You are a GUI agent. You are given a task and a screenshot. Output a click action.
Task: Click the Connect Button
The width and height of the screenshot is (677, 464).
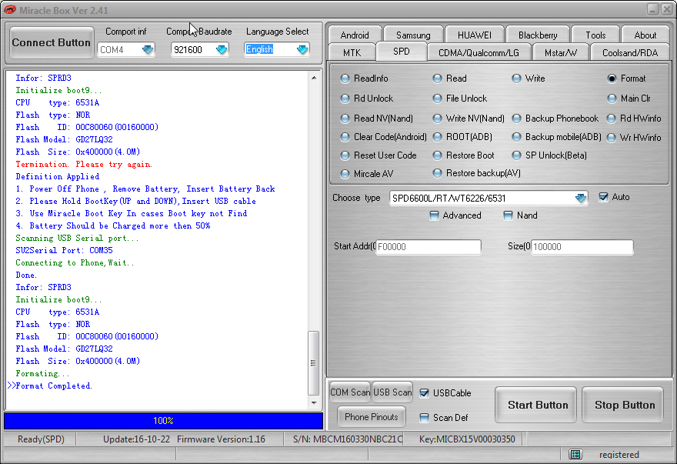click(52, 43)
